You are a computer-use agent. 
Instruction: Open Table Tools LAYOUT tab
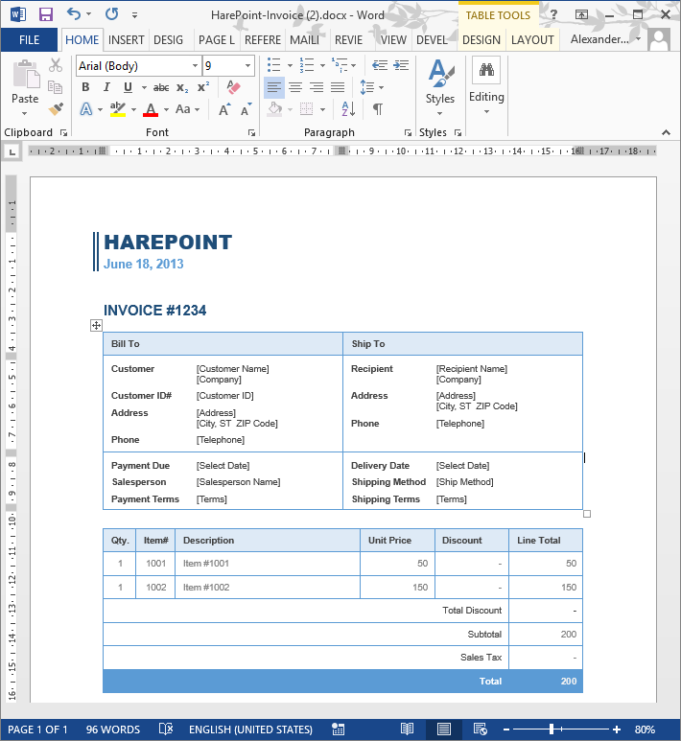coord(532,39)
